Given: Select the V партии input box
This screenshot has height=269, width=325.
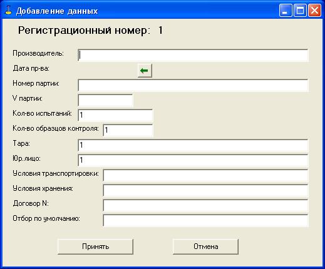Looking at the screenshot, I should pyautogui.click(x=105, y=100).
